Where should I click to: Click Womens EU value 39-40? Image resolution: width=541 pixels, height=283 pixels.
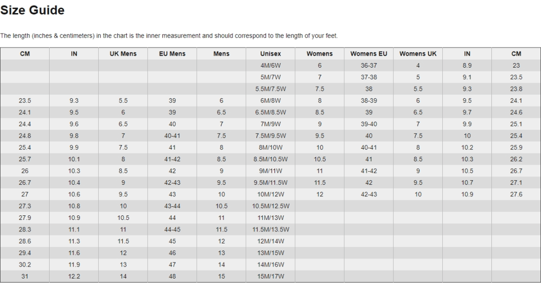(369, 124)
